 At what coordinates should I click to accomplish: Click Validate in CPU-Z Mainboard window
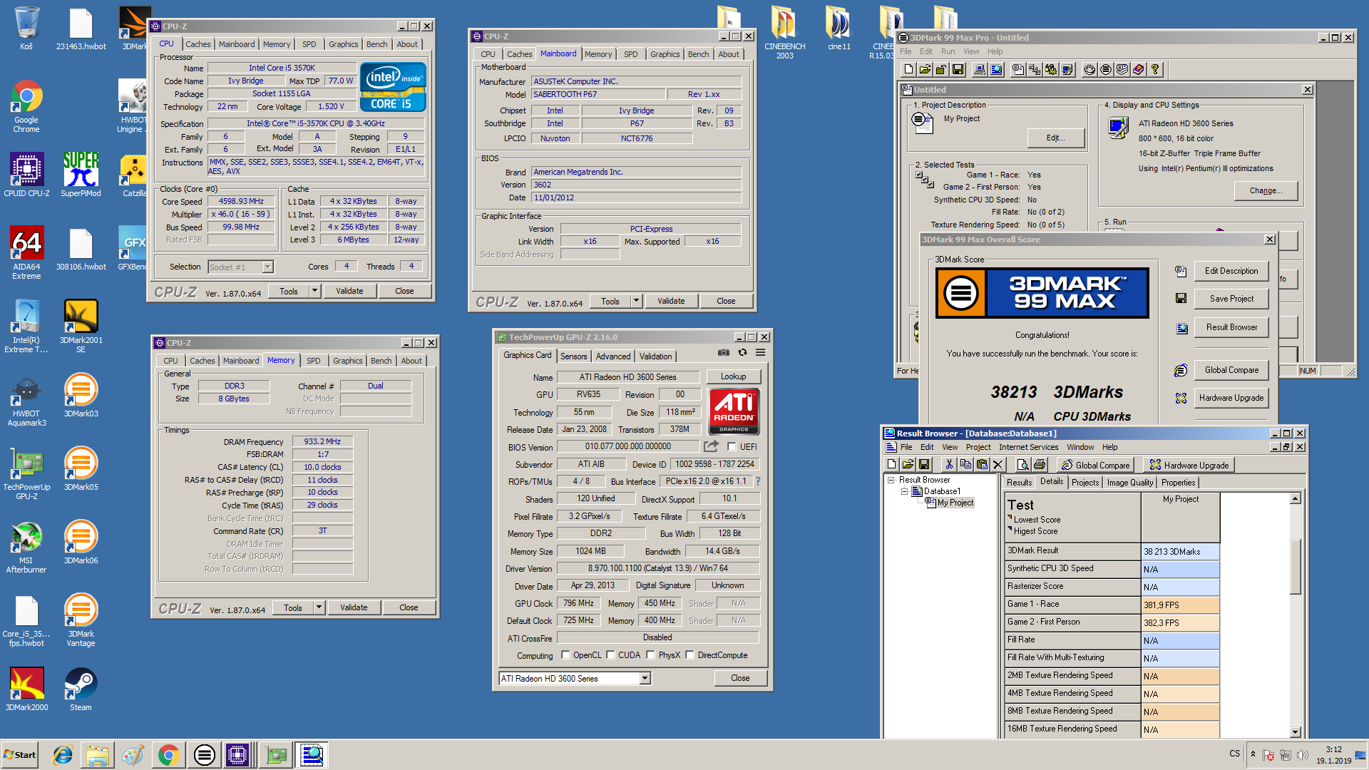(670, 301)
